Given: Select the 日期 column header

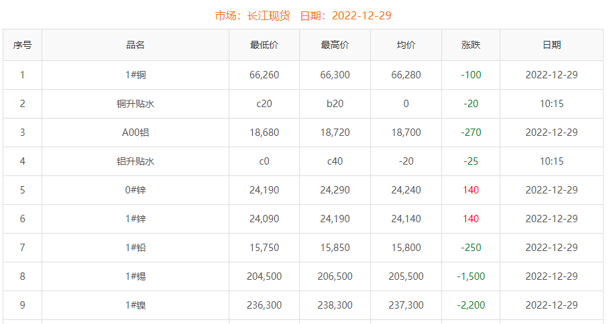Looking at the screenshot, I should pos(551,45).
